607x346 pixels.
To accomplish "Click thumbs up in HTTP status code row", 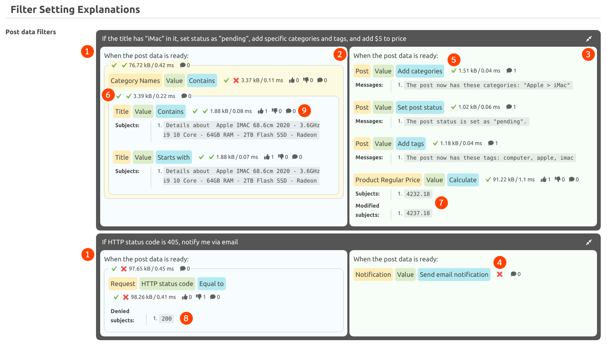I will [185, 297].
